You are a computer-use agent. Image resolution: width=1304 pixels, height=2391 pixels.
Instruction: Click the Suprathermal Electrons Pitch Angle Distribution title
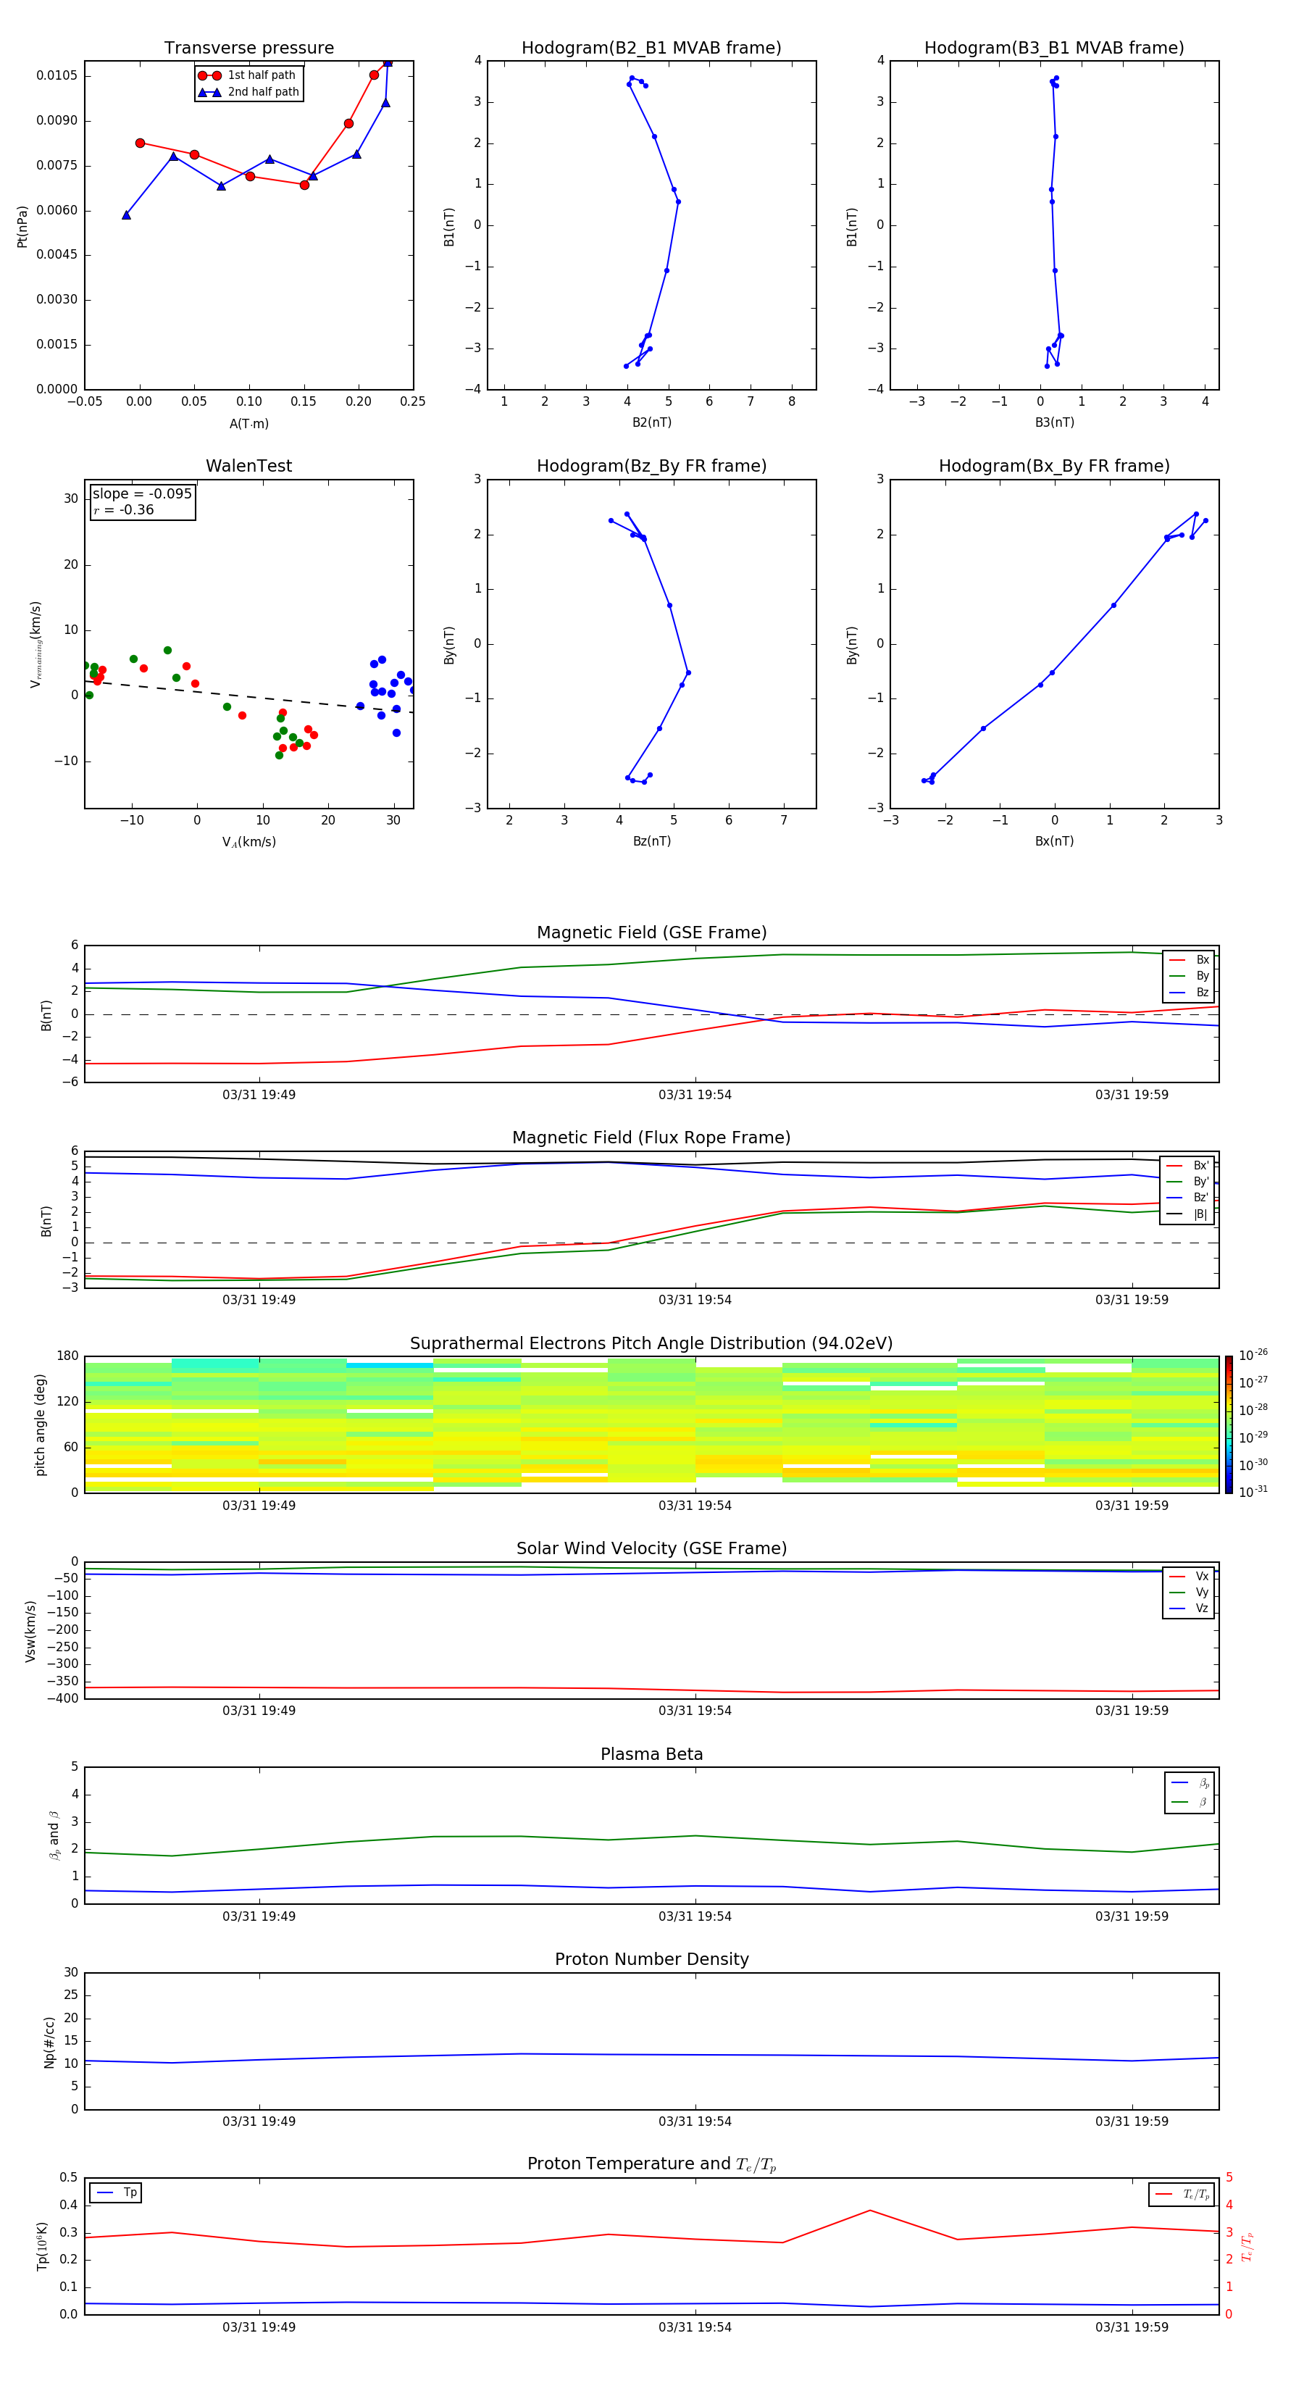[x=651, y=1344]
